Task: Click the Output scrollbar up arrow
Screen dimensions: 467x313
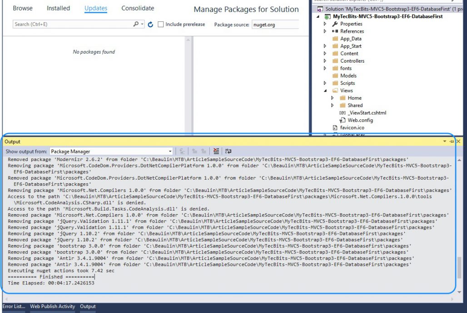Action: pyautogui.click(x=459, y=160)
